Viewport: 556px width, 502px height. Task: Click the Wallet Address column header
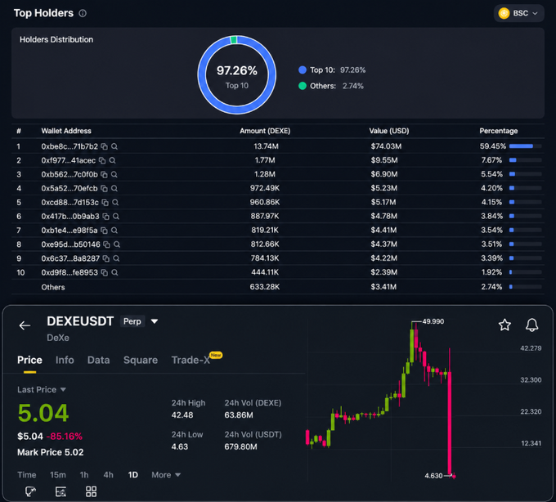point(66,131)
